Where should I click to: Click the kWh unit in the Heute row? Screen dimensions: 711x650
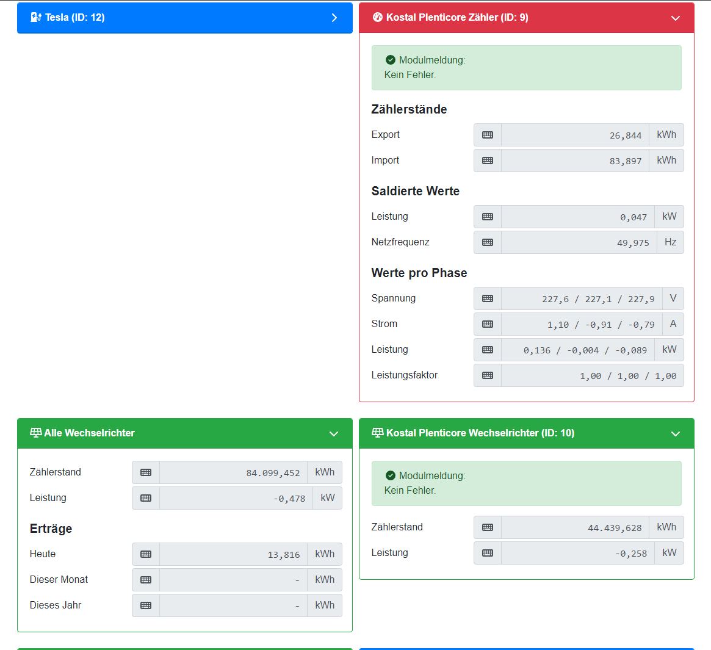tap(325, 554)
